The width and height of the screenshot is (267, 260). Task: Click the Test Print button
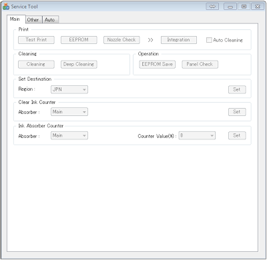pos(36,40)
